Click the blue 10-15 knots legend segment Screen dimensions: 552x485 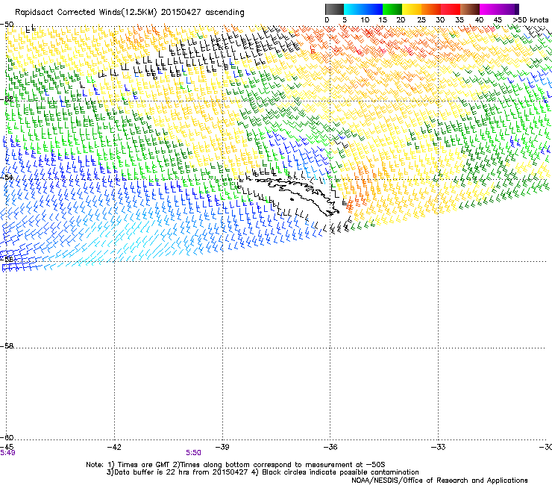(373, 9)
